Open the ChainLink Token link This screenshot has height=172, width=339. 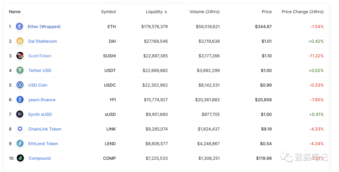tap(45, 129)
